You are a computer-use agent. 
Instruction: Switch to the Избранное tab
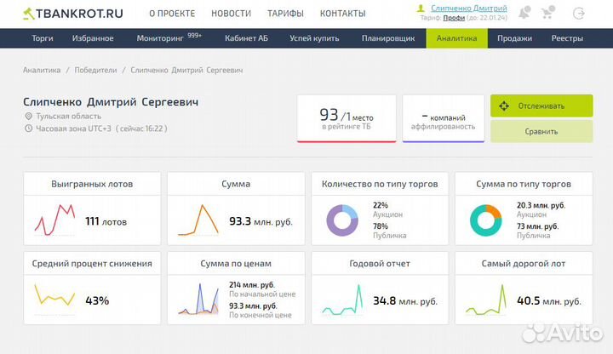tap(93, 38)
